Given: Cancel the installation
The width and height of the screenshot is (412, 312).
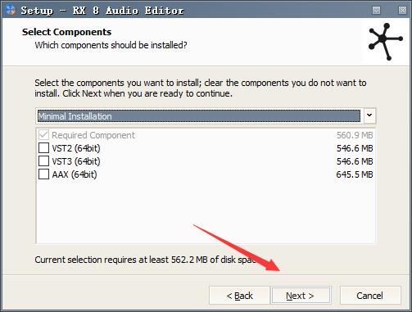Looking at the screenshot, I should 370,296.
